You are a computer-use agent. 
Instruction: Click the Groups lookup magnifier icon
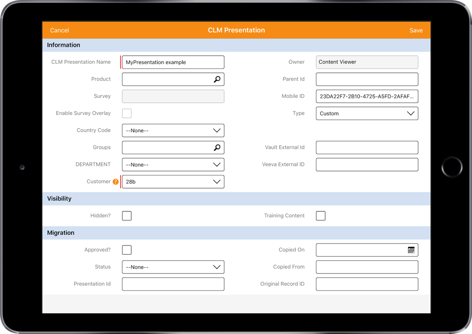217,147
